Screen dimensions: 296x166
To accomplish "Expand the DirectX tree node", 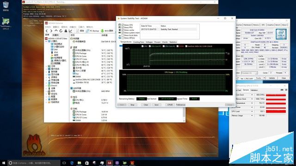I will click(x=46, y=86).
